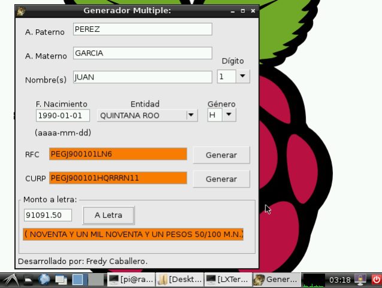Open the Género dropdown arrow
The height and width of the screenshot is (288, 382).
(229, 115)
